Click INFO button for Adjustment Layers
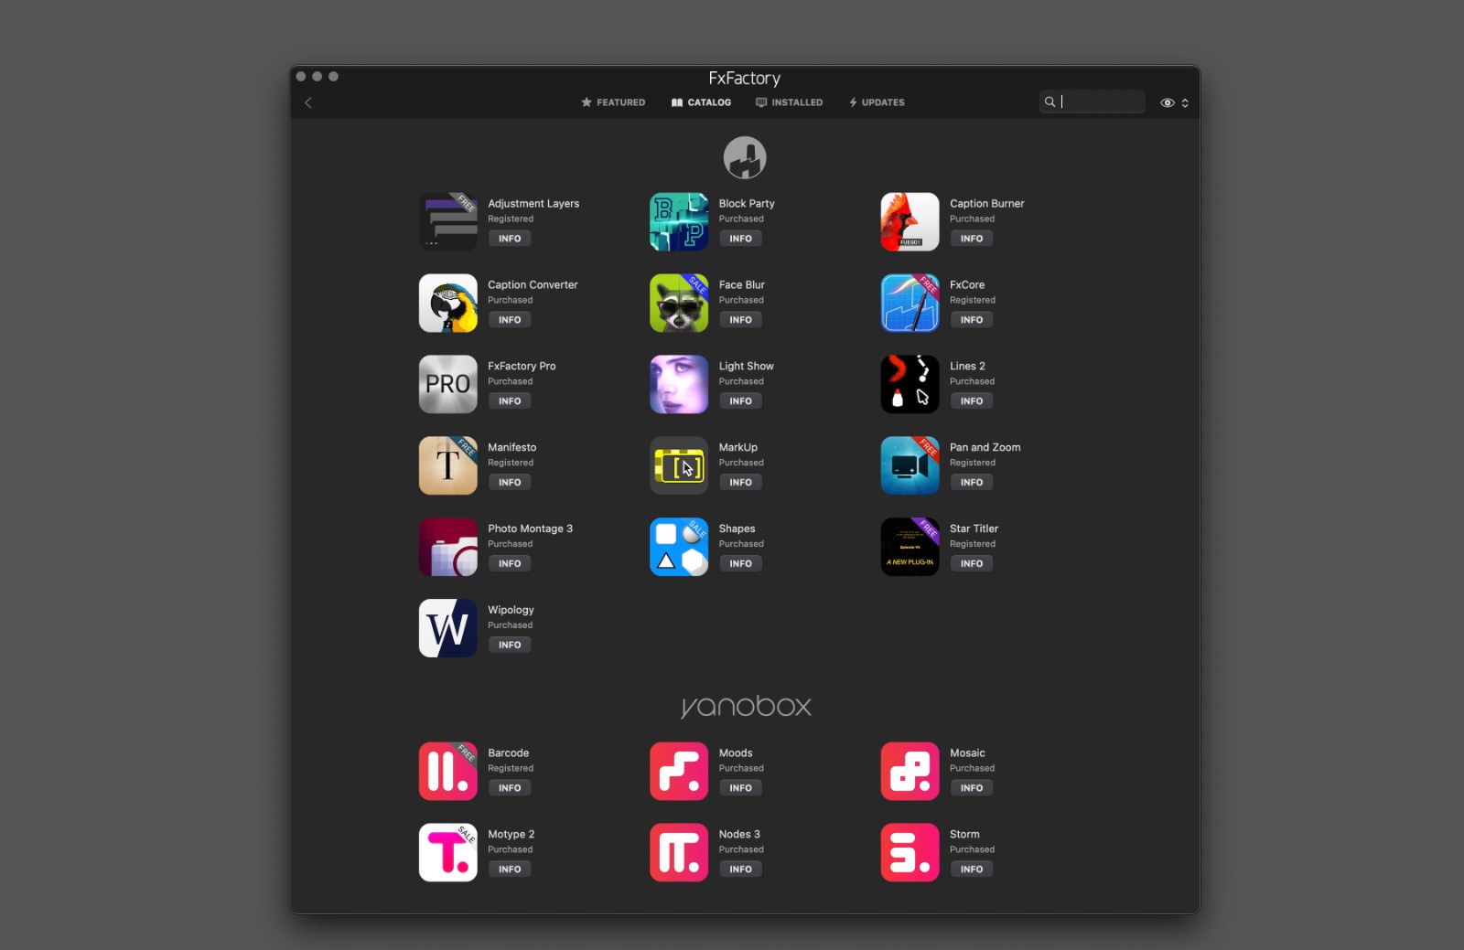 [x=510, y=239]
